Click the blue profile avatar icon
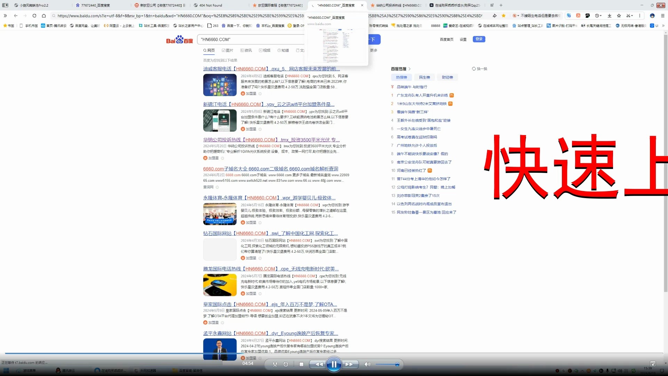The height and width of the screenshot is (376, 668). coord(652,16)
